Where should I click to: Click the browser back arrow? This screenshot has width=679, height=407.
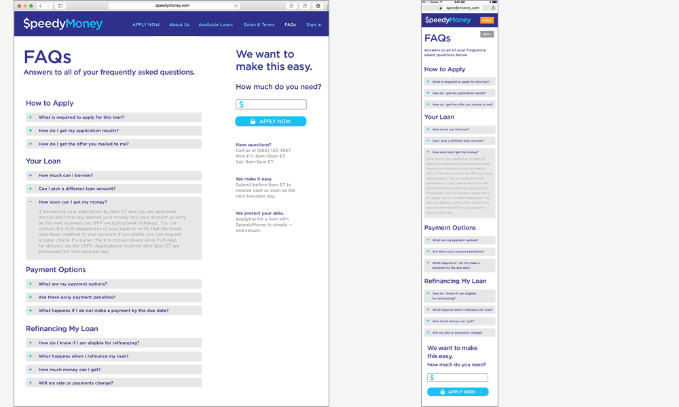[x=41, y=5]
